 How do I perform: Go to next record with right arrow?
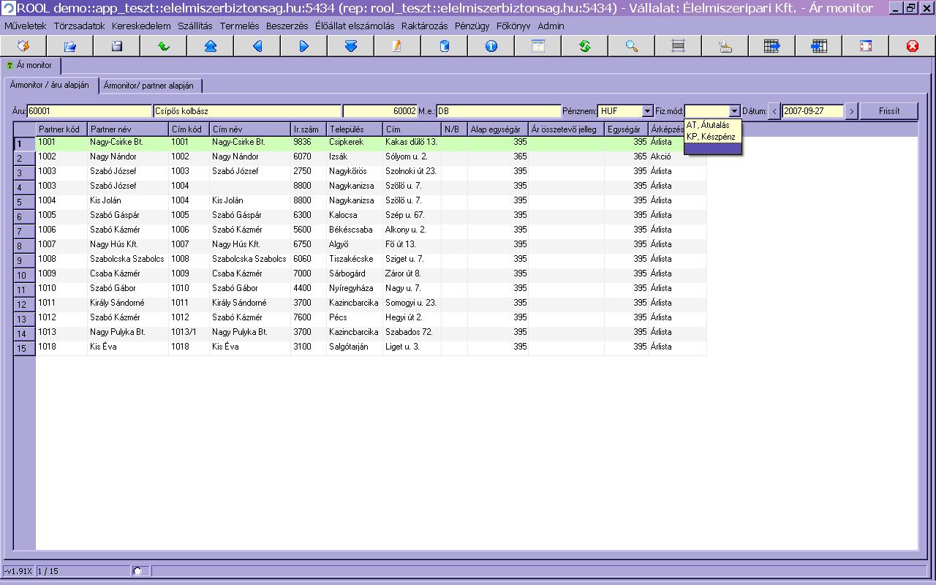tap(304, 46)
